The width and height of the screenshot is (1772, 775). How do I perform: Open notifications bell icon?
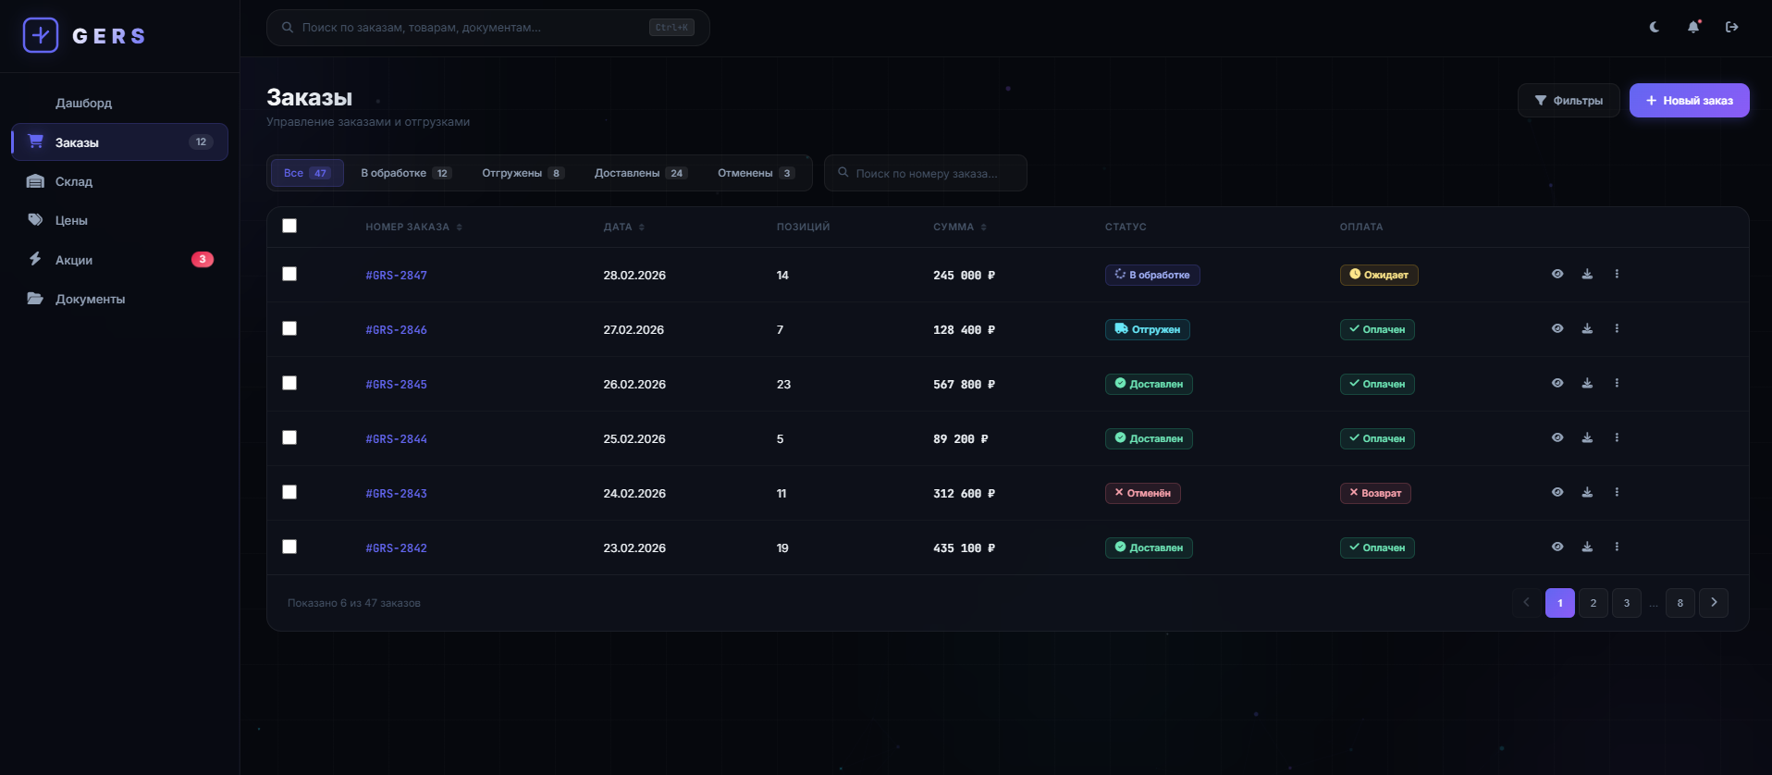(x=1693, y=27)
